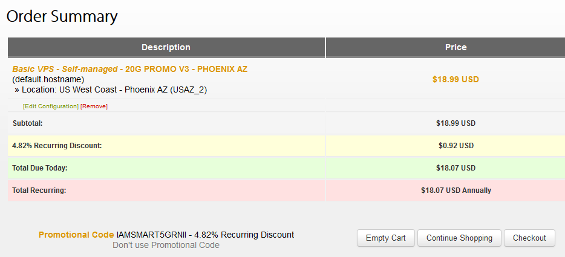Click the $0.92 USD discount amount
Viewport: 565px width, 257px height.
pos(456,146)
